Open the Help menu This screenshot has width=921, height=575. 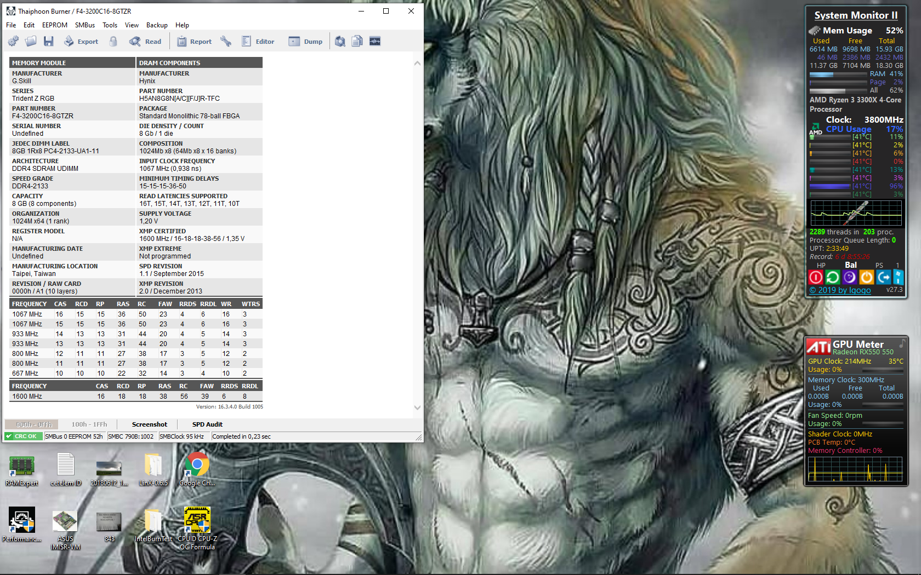pos(182,25)
